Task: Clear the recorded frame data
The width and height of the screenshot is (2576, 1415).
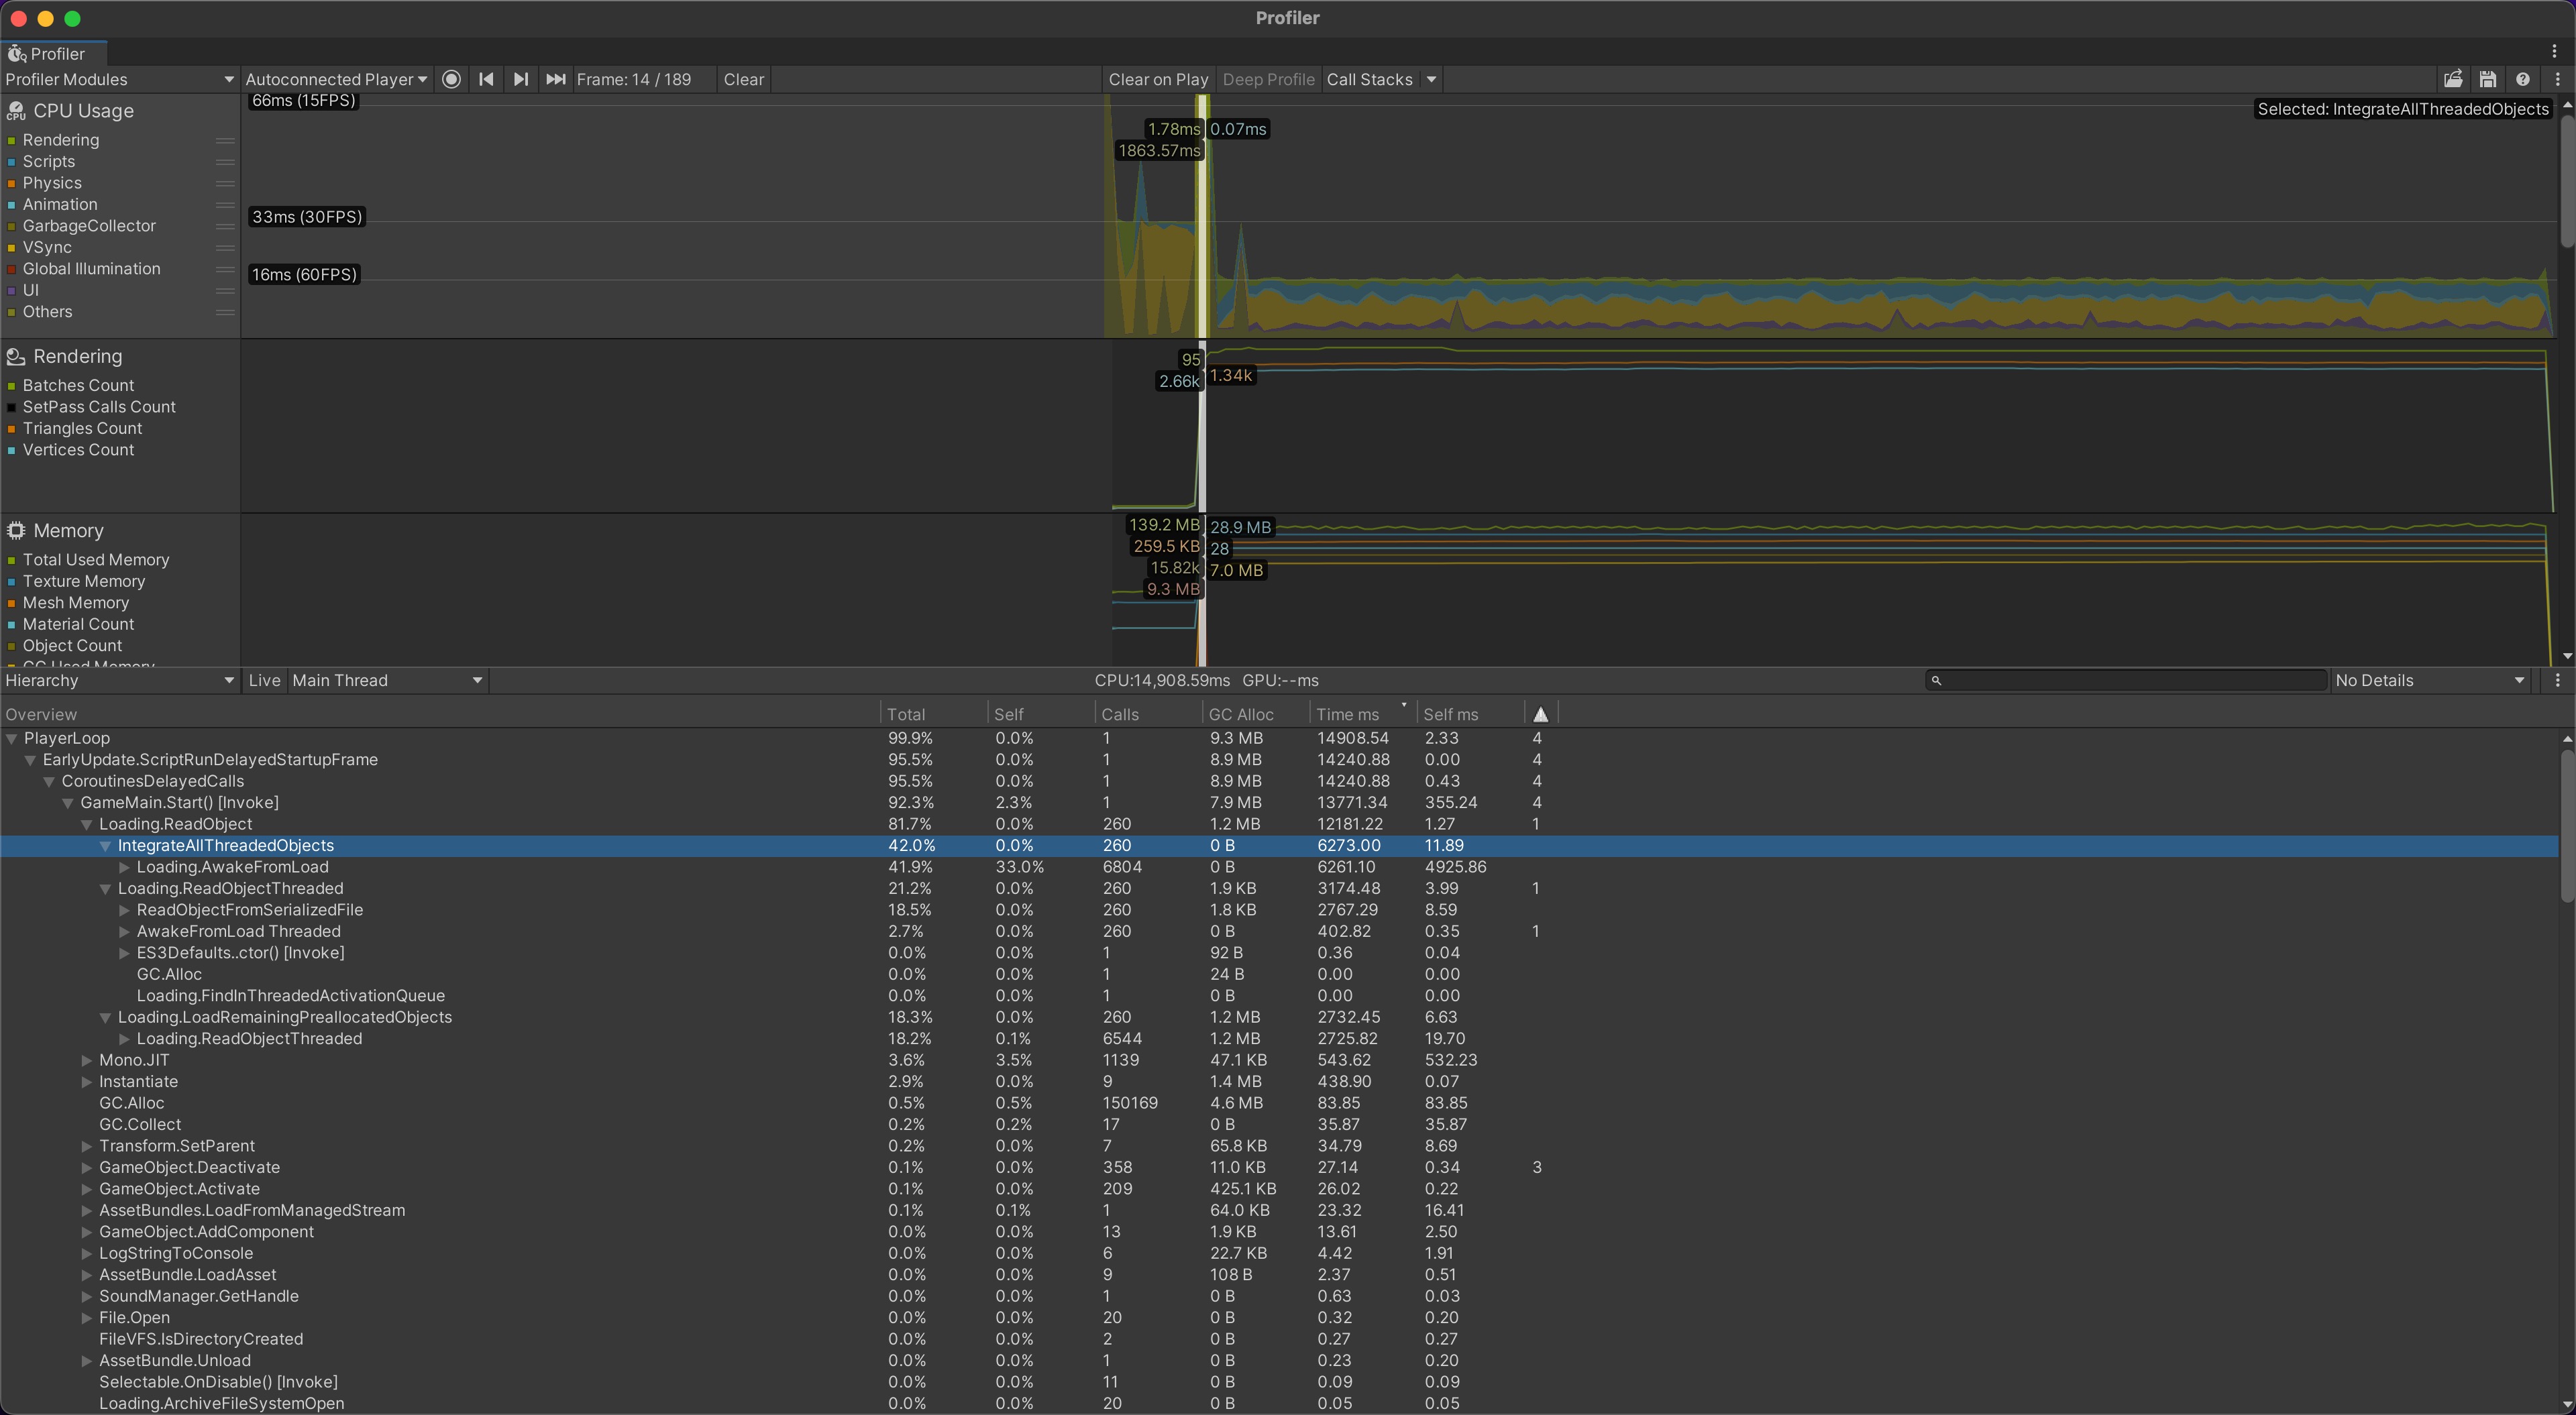Action: 743,79
